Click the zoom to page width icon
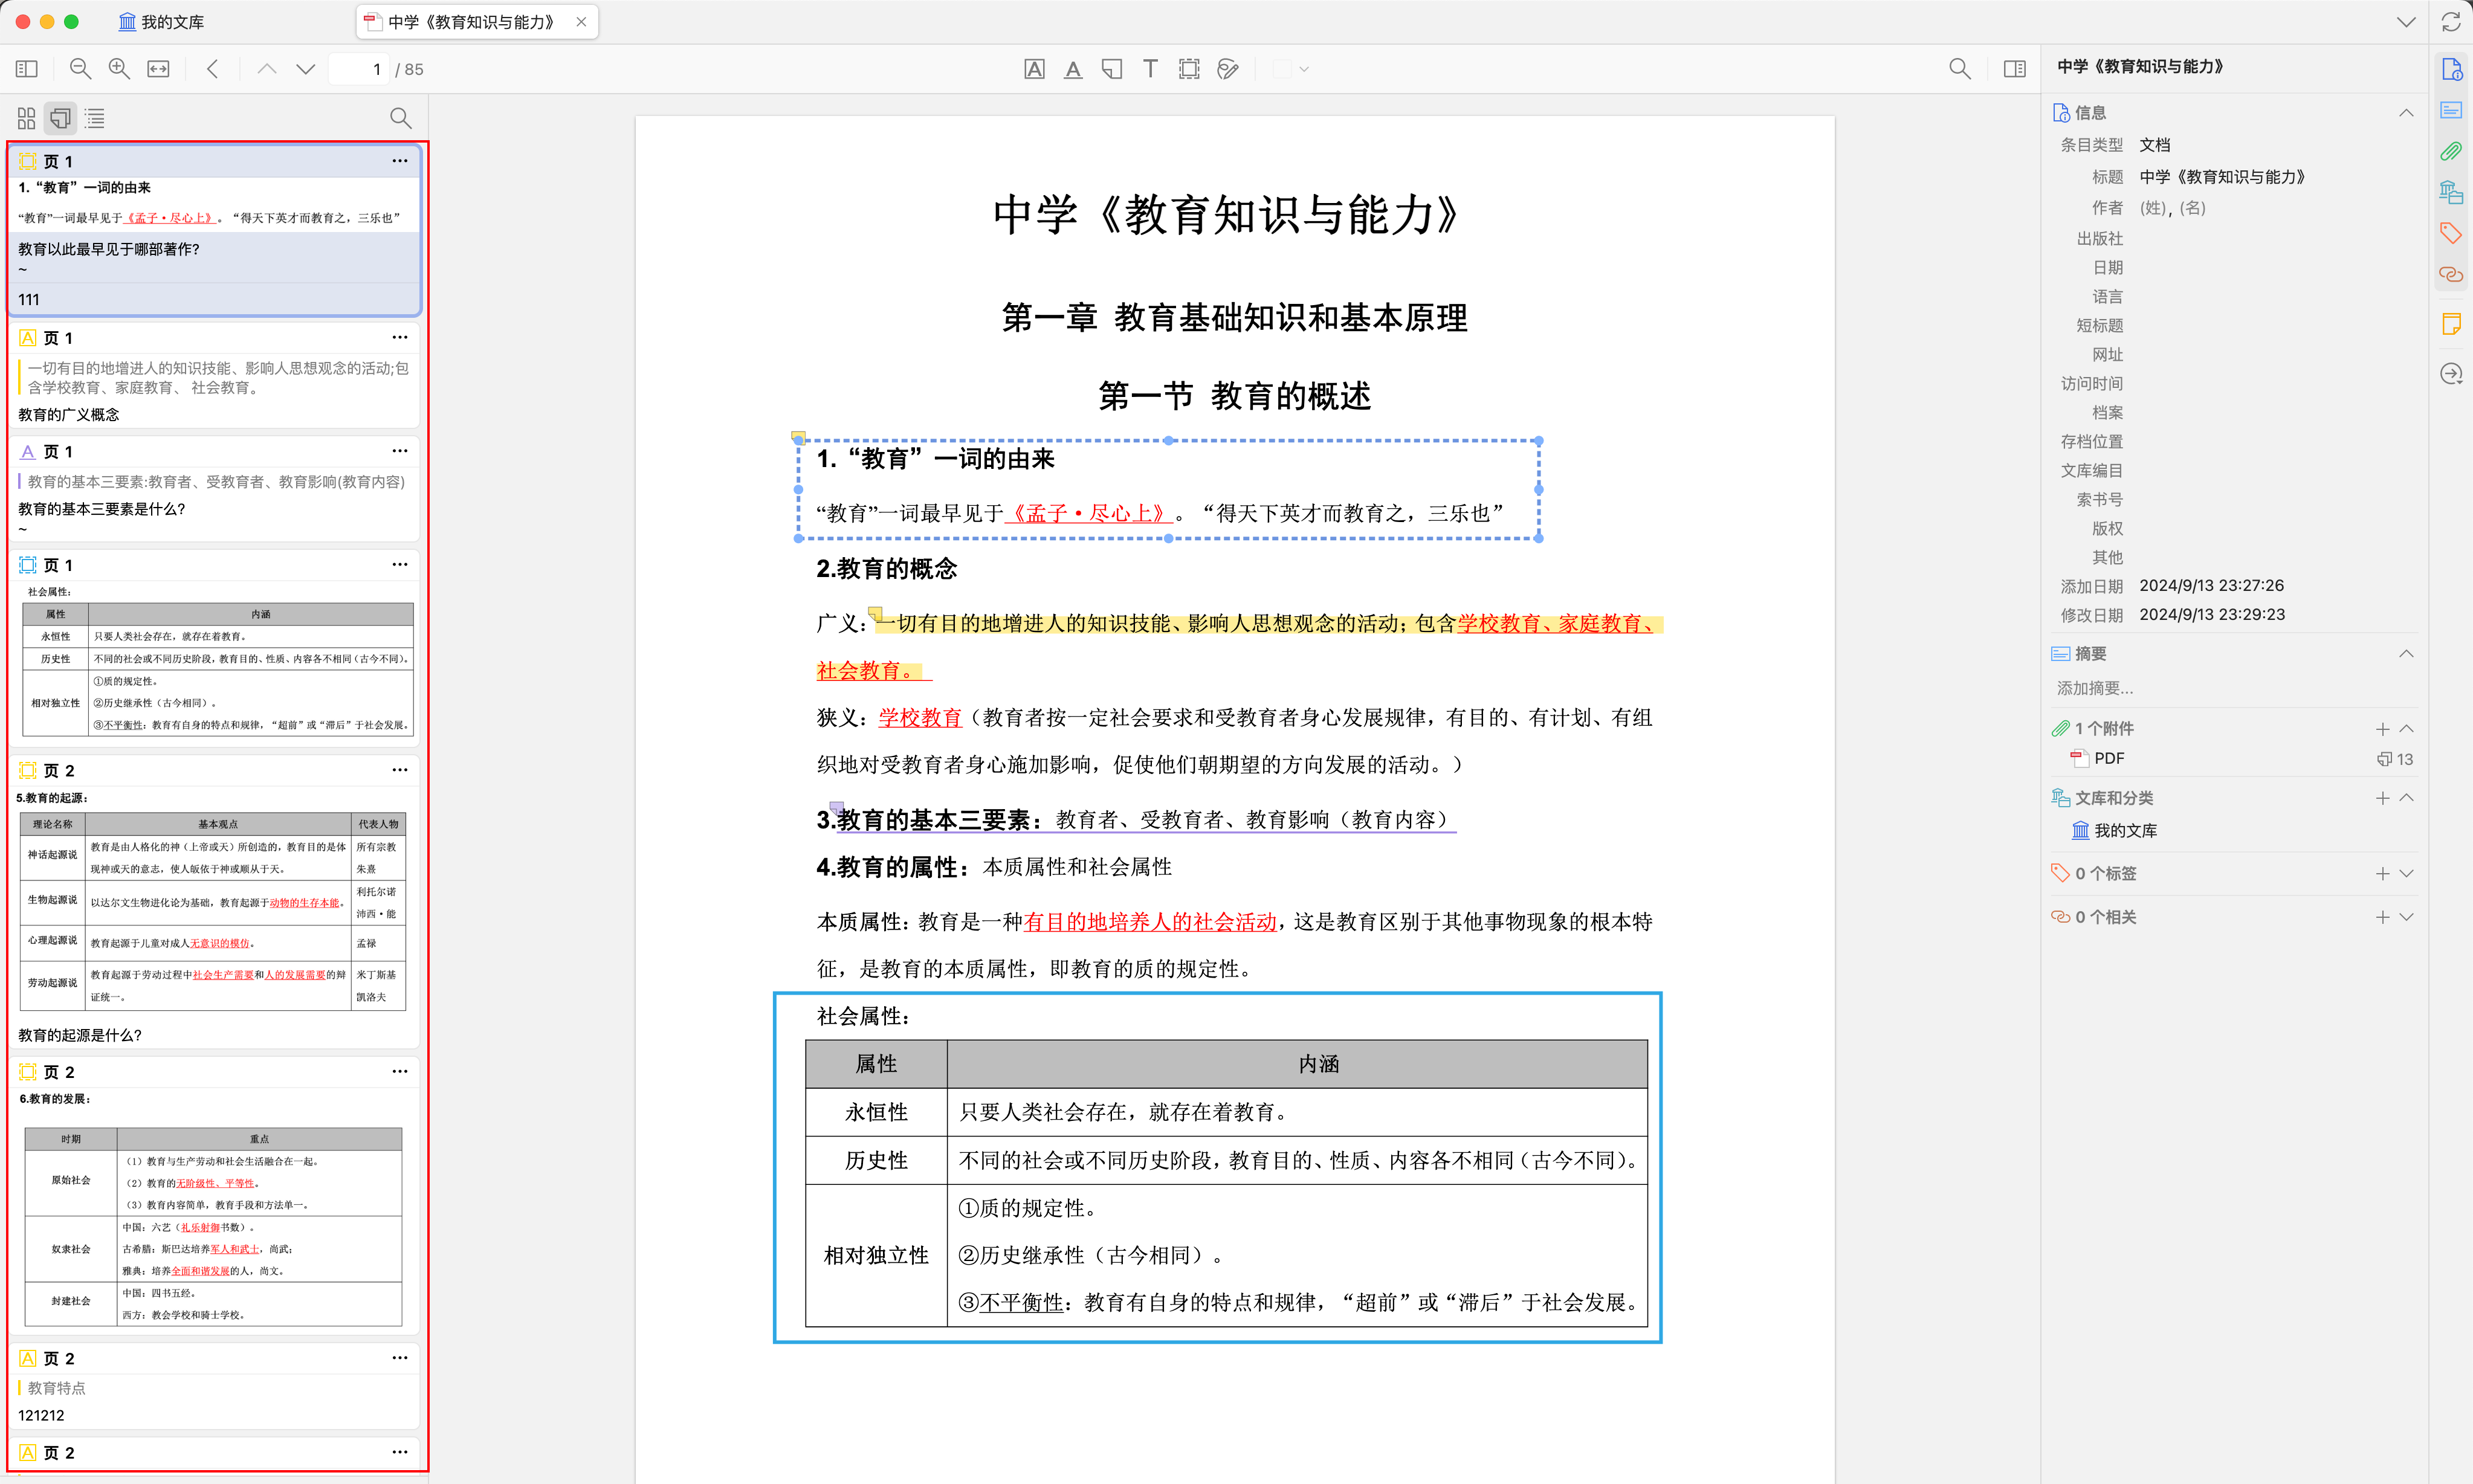The width and height of the screenshot is (2473, 1484). click(158, 69)
